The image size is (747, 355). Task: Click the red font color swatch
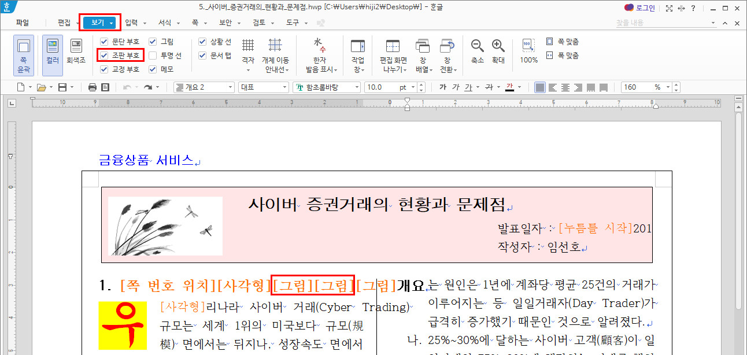pos(510,87)
